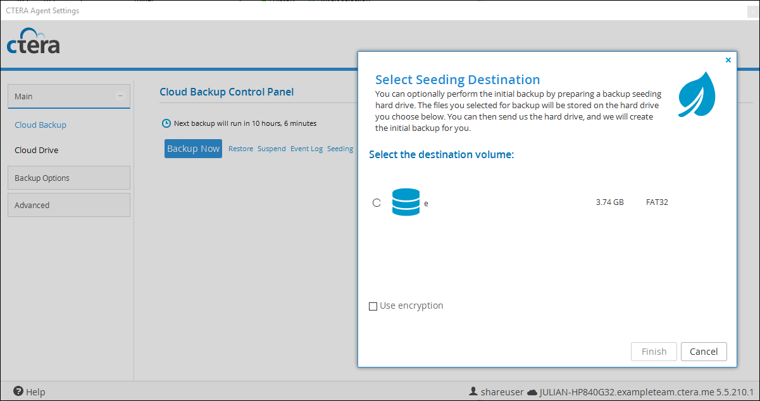Close the Select Seeding Destination dialog

[x=728, y=60]
